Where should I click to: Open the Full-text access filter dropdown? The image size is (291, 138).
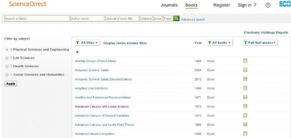pyautogui.click(x=260, y=42)
